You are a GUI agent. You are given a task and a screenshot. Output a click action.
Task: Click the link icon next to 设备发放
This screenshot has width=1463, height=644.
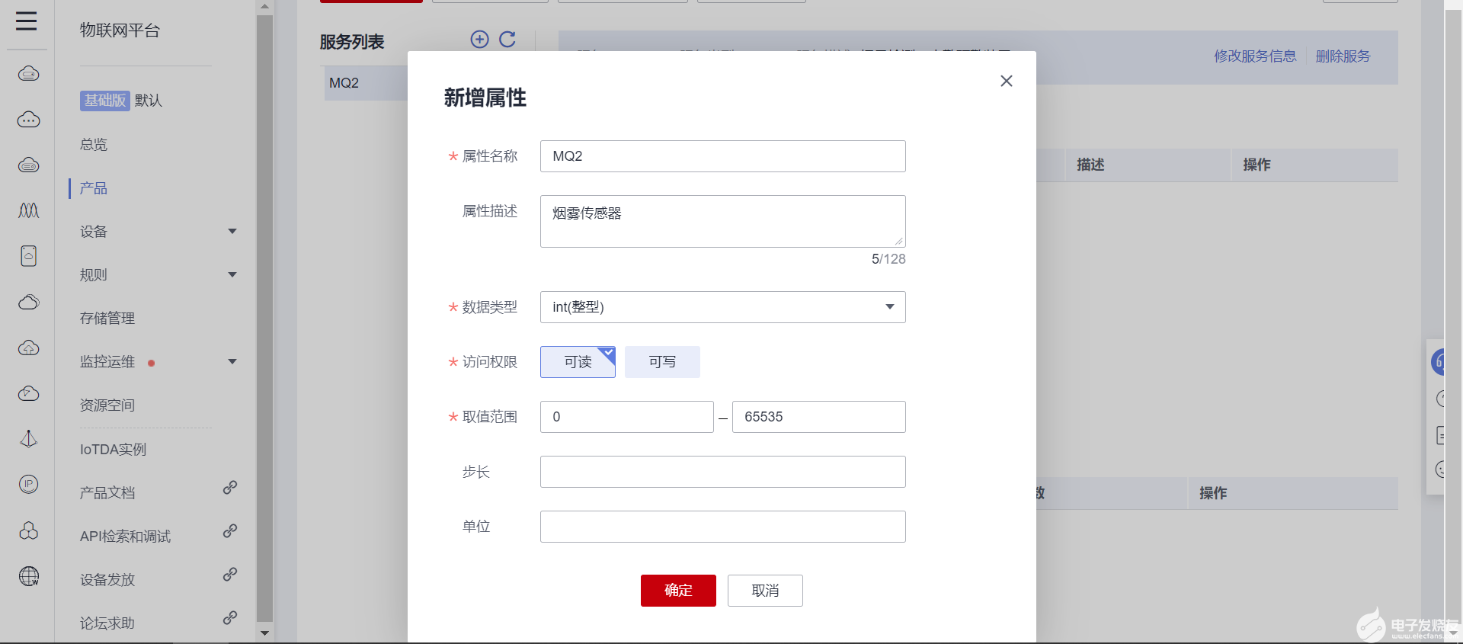(230, 575)
